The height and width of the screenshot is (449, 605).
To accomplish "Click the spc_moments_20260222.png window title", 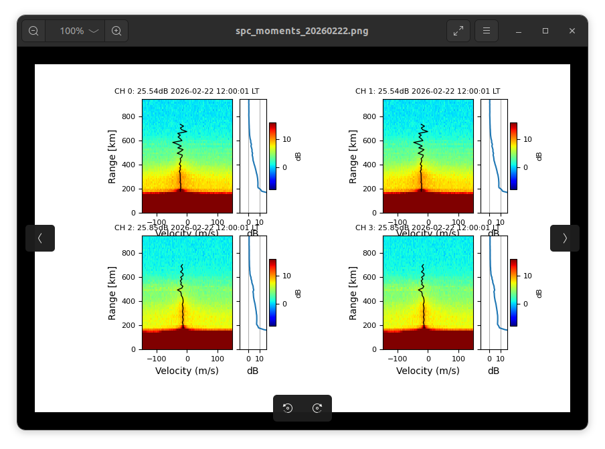I will [302, 31].
